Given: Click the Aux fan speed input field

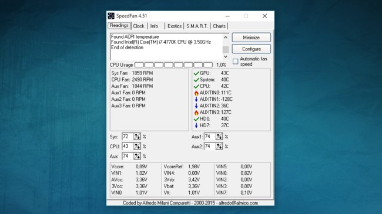Looking at the screenshot, I should click(128, 156).
